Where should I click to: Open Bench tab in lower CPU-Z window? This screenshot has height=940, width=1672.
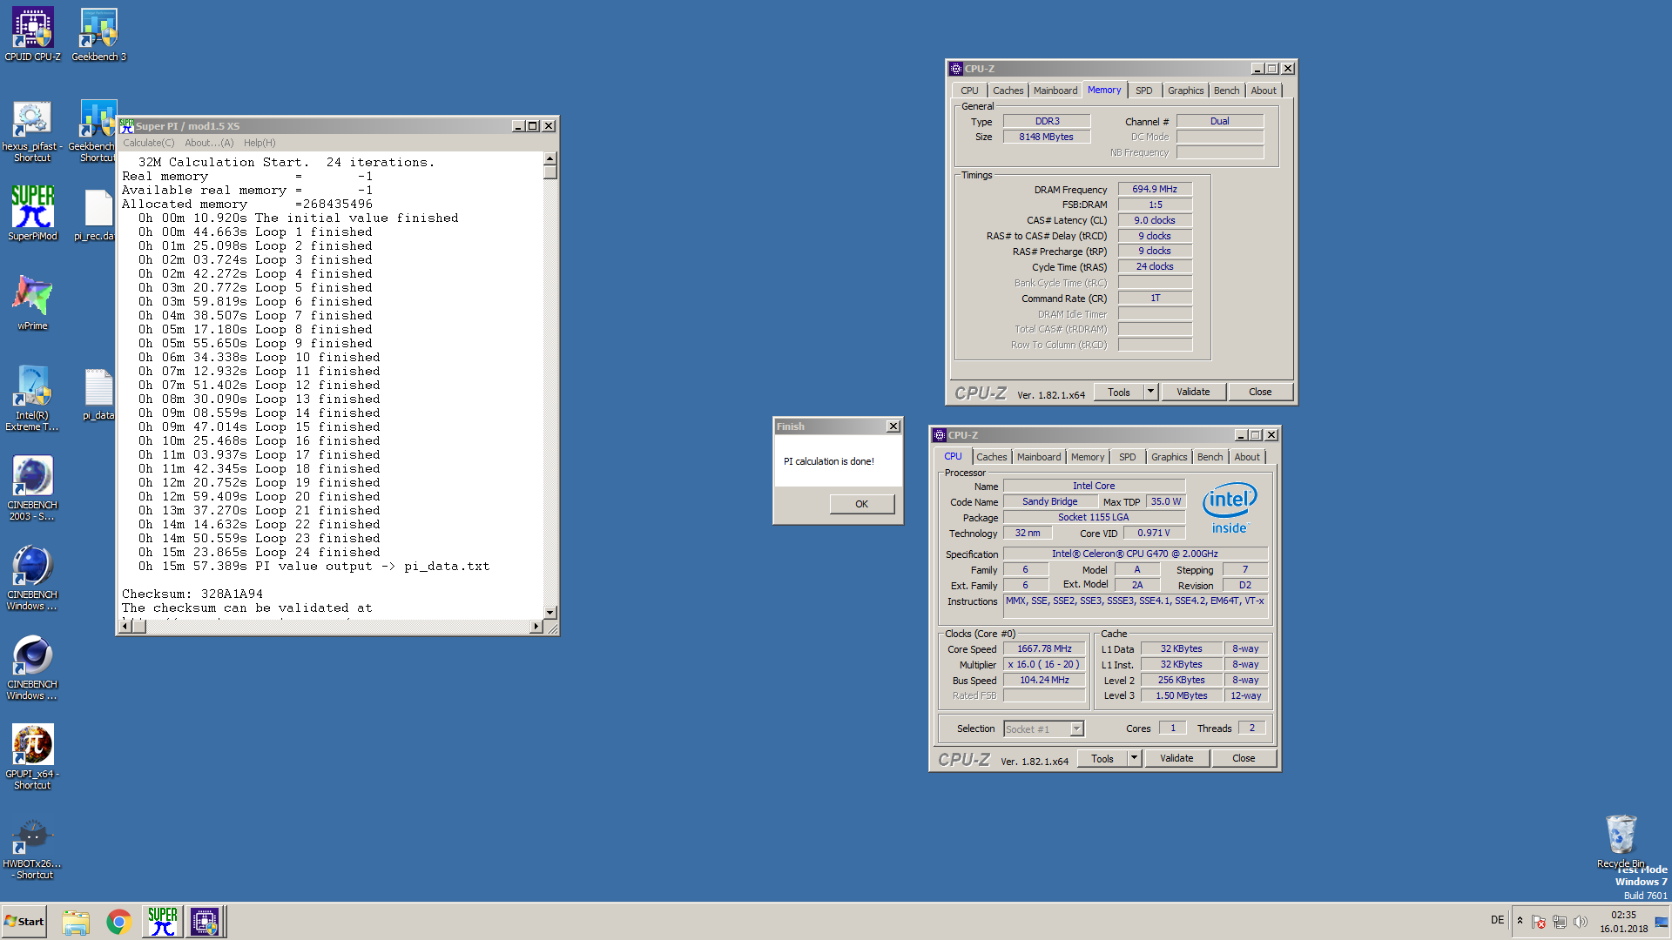pos(1210,457)
